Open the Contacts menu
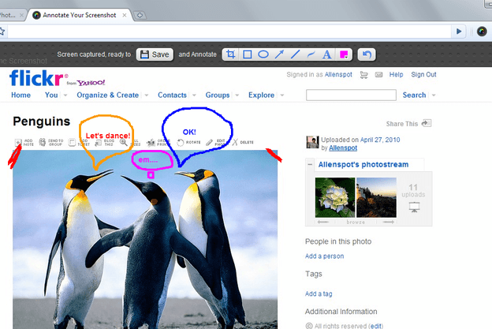Image resolution: width=492 pixels, height=329 pixels. point(172,95)
